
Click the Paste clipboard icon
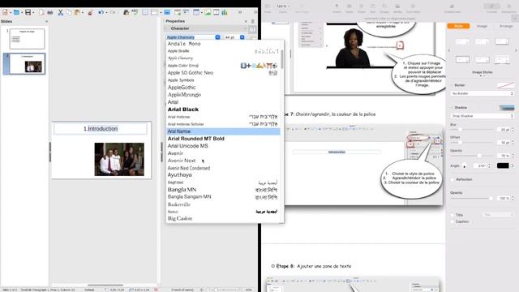pos(77,12)
